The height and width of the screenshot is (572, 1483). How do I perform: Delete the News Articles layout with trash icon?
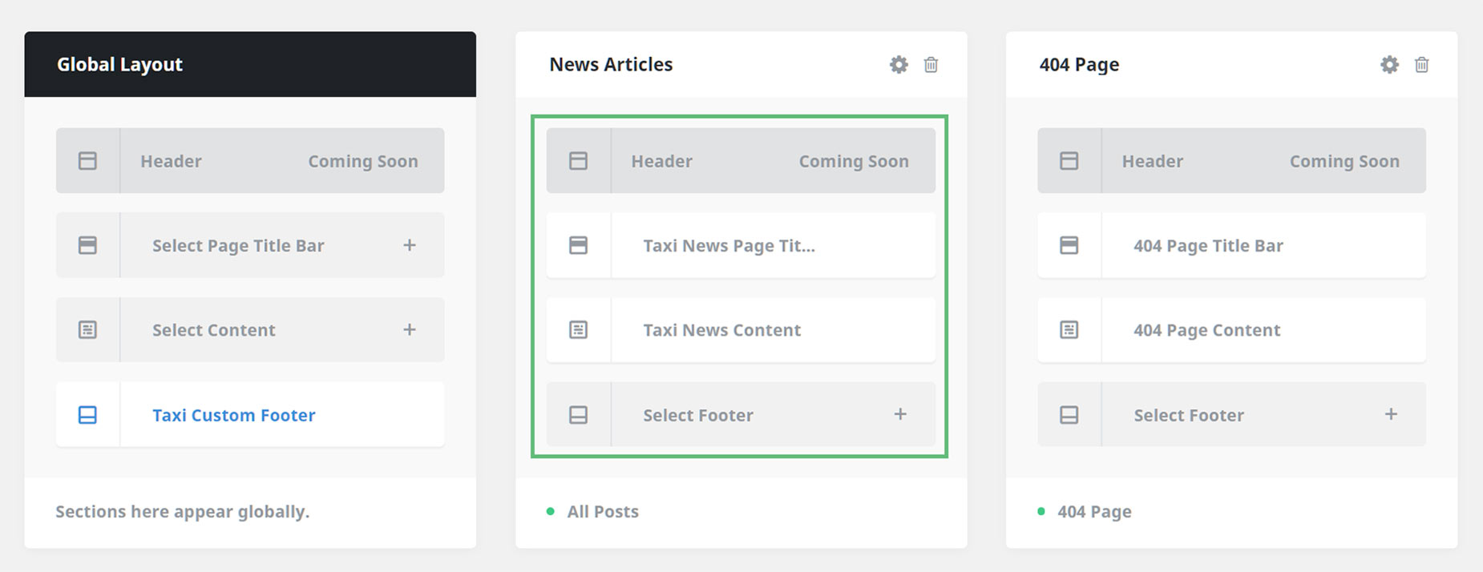pyautogui.click(x=931, y=65)
